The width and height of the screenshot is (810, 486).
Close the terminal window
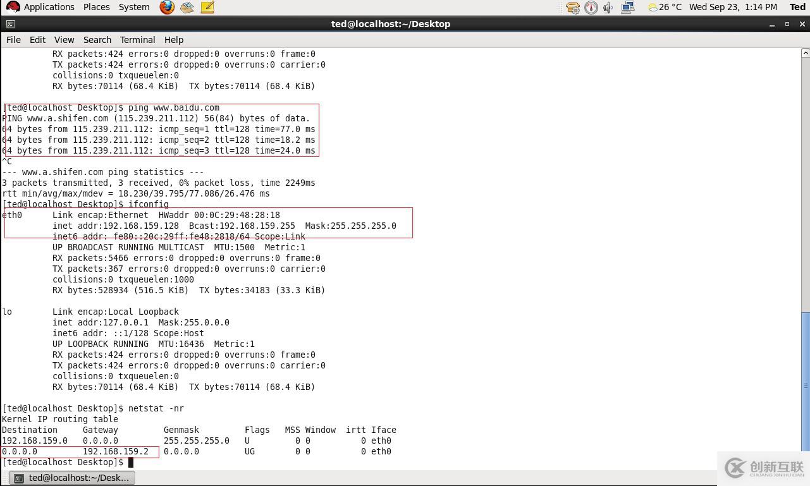click(x=802, y=24)
